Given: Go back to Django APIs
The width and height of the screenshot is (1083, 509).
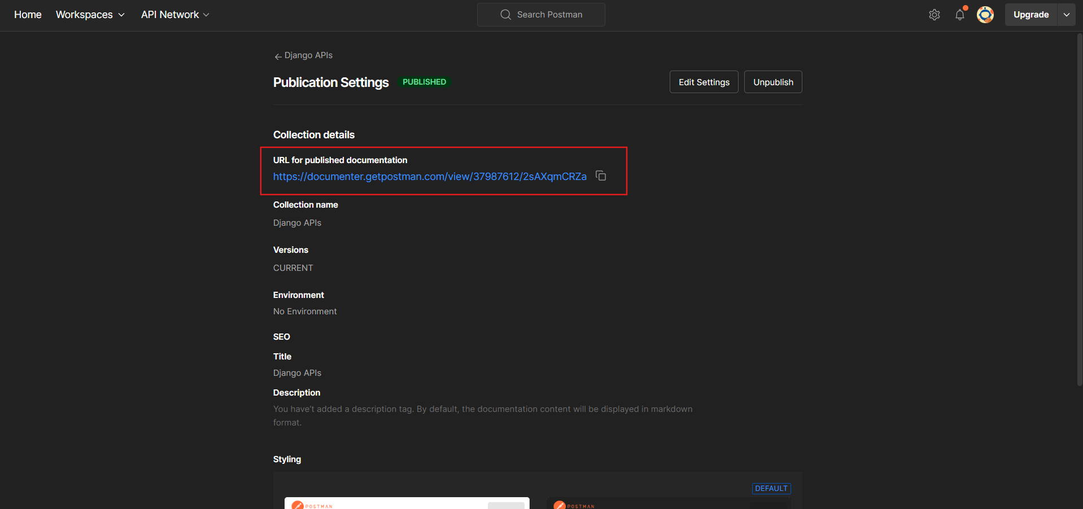Looking at the screenshot, I should click(303, 55).
